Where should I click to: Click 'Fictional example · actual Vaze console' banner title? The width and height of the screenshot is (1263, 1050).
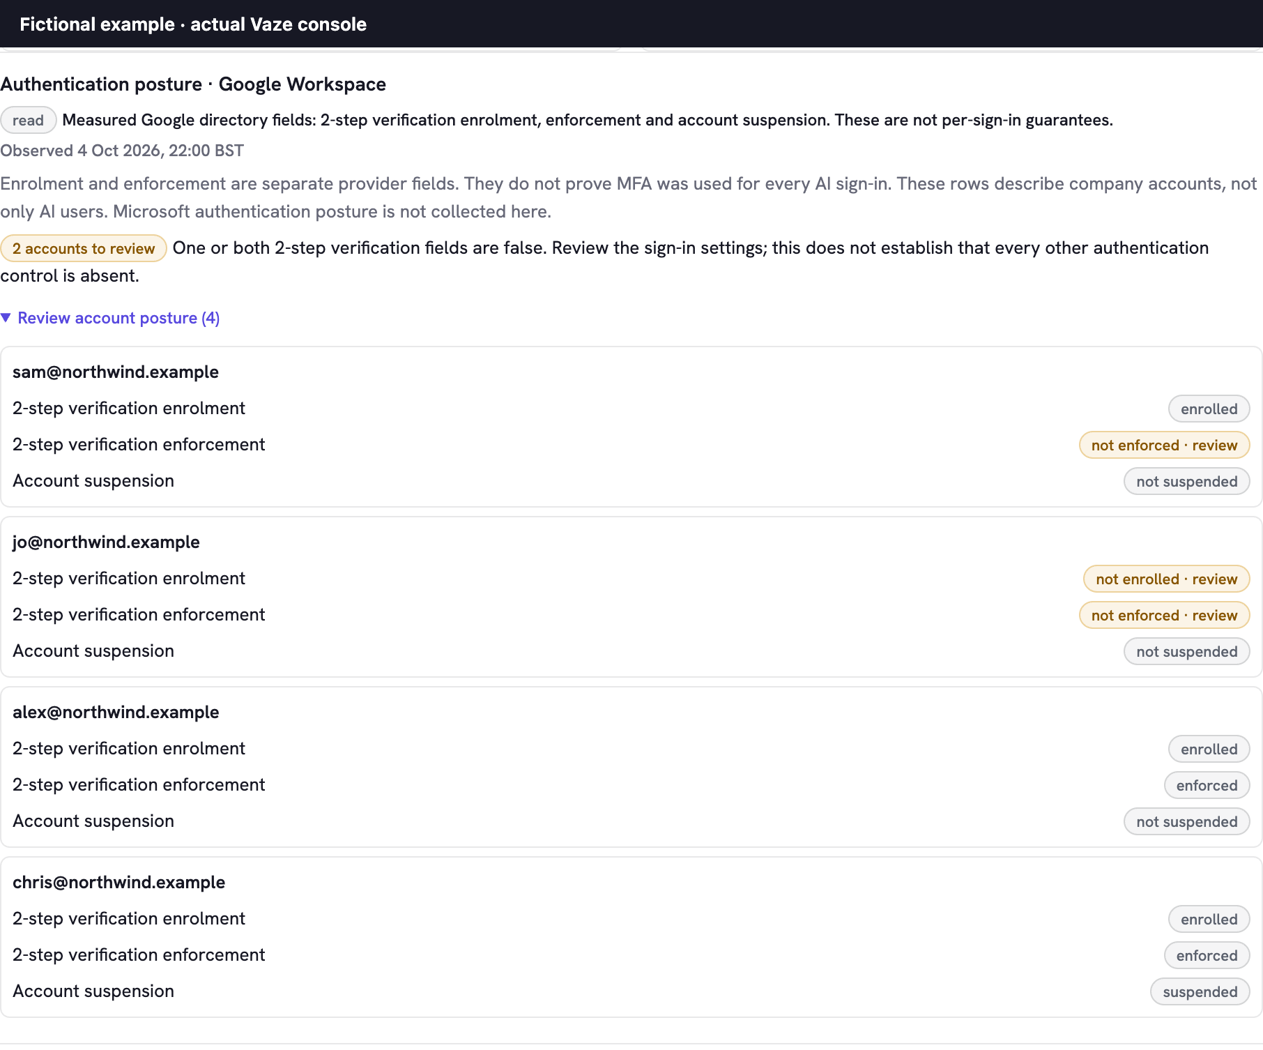193,24
